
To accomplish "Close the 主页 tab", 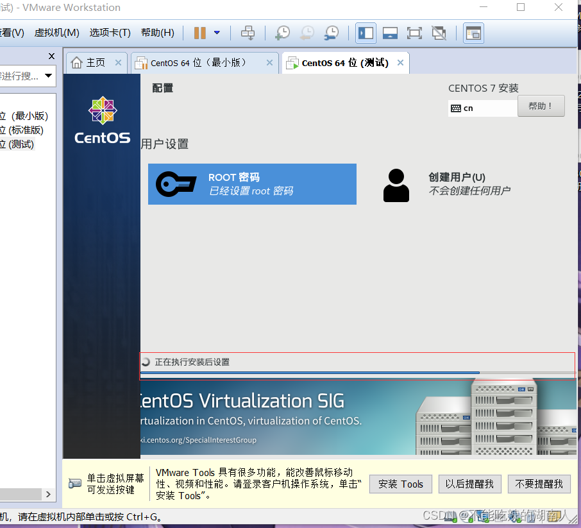I will point(118,63).
